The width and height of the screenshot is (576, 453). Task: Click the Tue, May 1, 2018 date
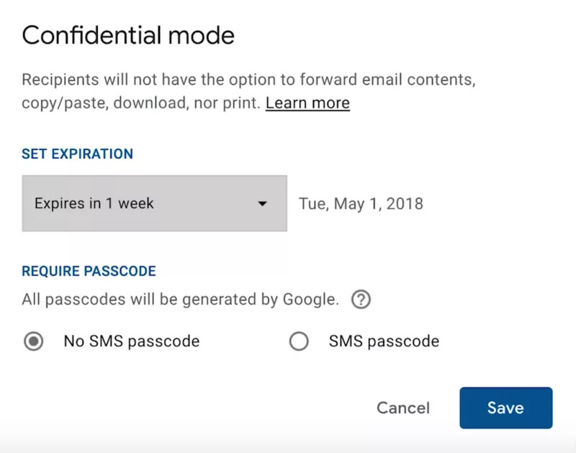(361, 204)
